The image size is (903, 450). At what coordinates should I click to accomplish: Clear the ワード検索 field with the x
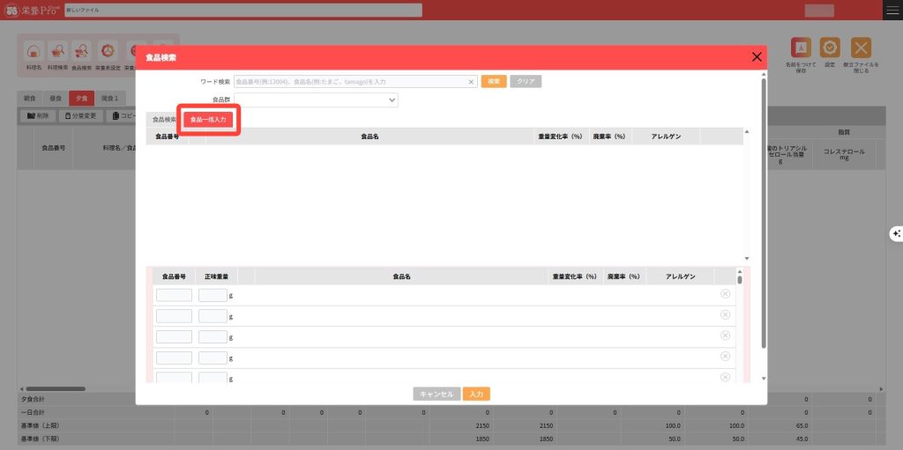[x=471, y=81]
